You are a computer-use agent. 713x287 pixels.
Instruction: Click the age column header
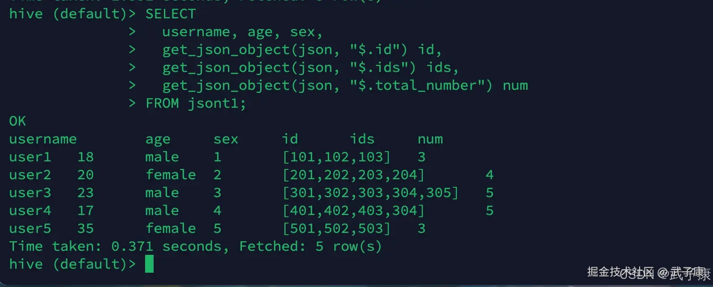click(x=158, y=139)
